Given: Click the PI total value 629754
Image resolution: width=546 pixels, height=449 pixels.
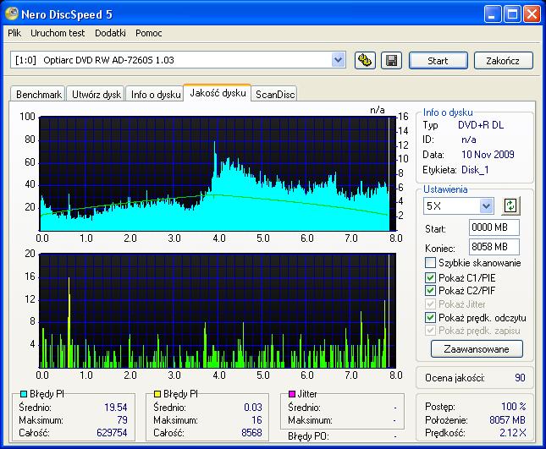Looking at the screenshot, I should (x=112, y=433).
